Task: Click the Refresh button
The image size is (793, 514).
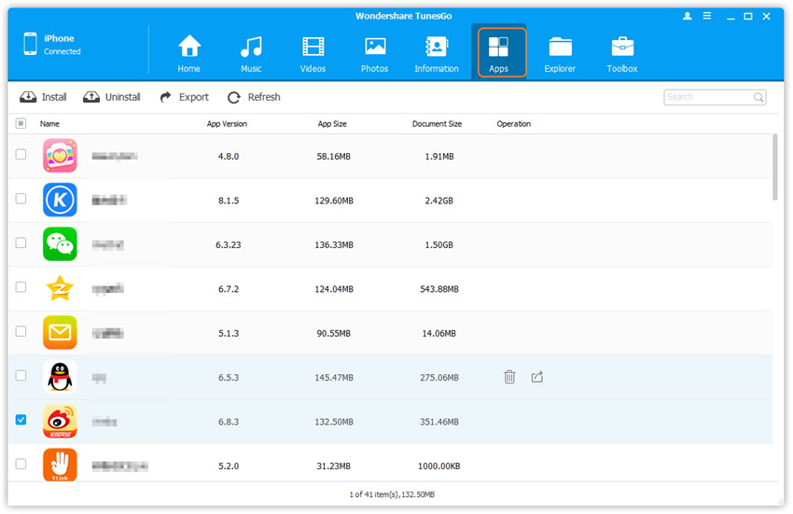Action: (254, 97)
